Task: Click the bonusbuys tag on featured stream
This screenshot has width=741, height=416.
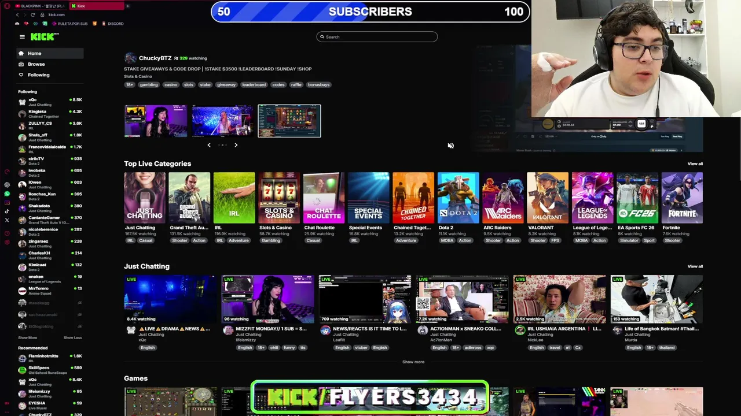Action: [x=318, y=85]
